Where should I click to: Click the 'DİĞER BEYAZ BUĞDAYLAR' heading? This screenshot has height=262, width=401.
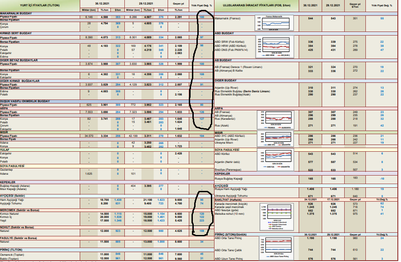[18, 60]
